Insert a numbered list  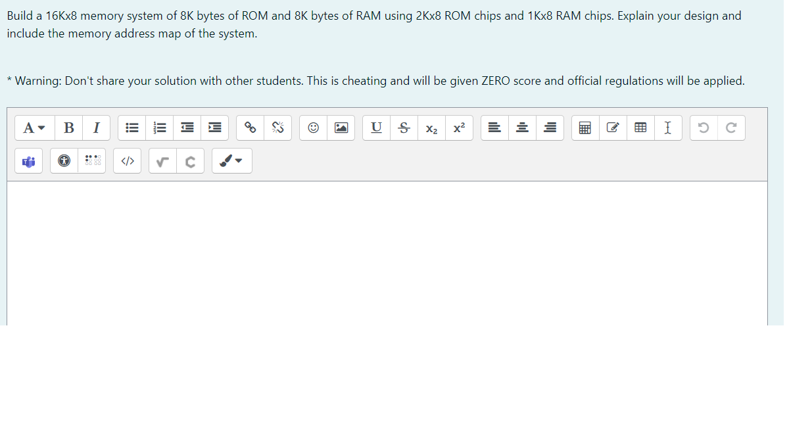(x=160, y=128)
